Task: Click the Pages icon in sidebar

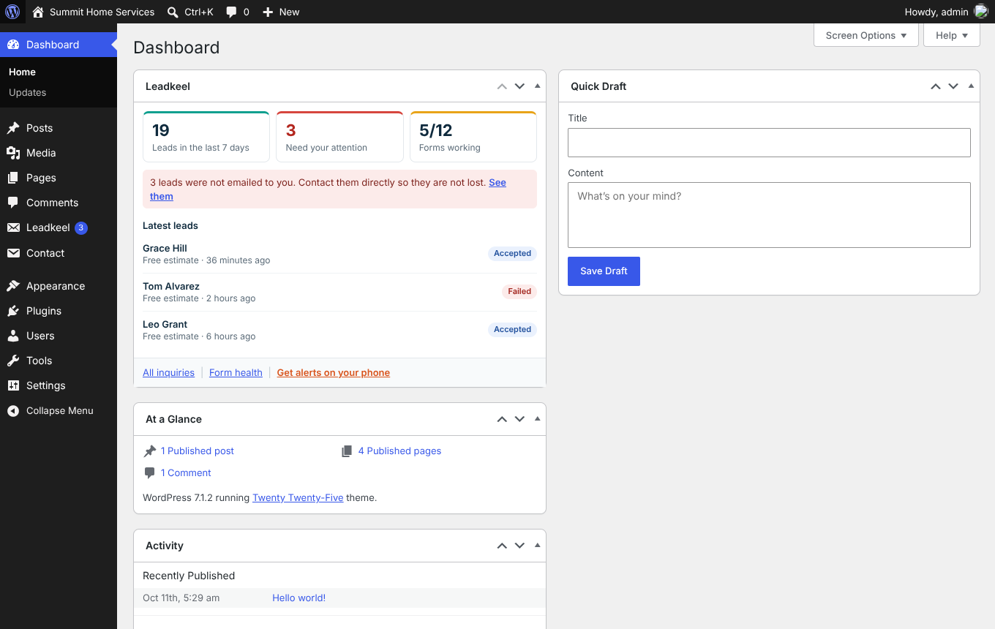Action: [x=13, y=178]
